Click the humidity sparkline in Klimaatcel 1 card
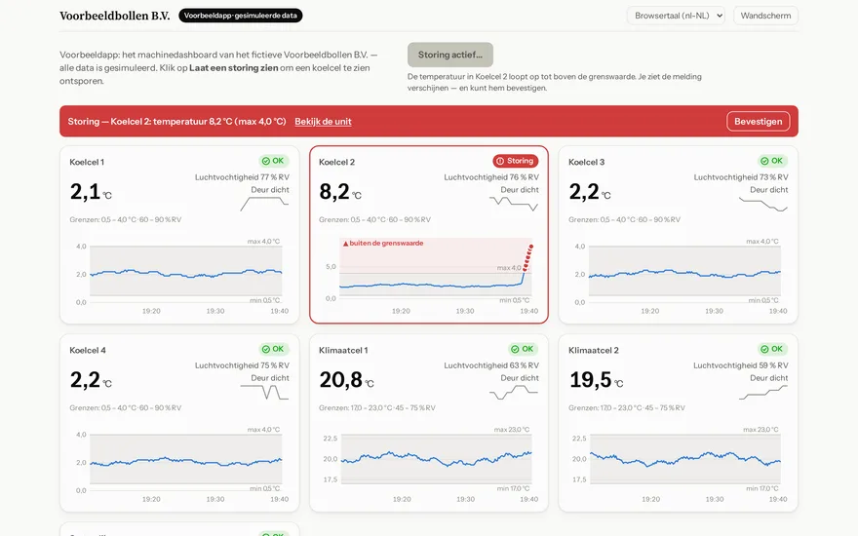Viewport: 858px width, 536px height. tap(514, 392)
